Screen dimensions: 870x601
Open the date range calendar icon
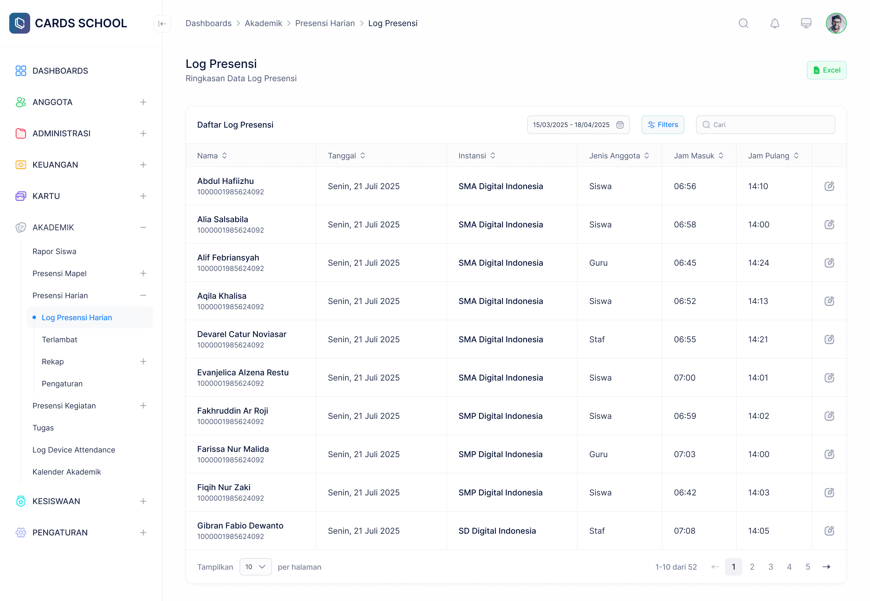point(620,125)
